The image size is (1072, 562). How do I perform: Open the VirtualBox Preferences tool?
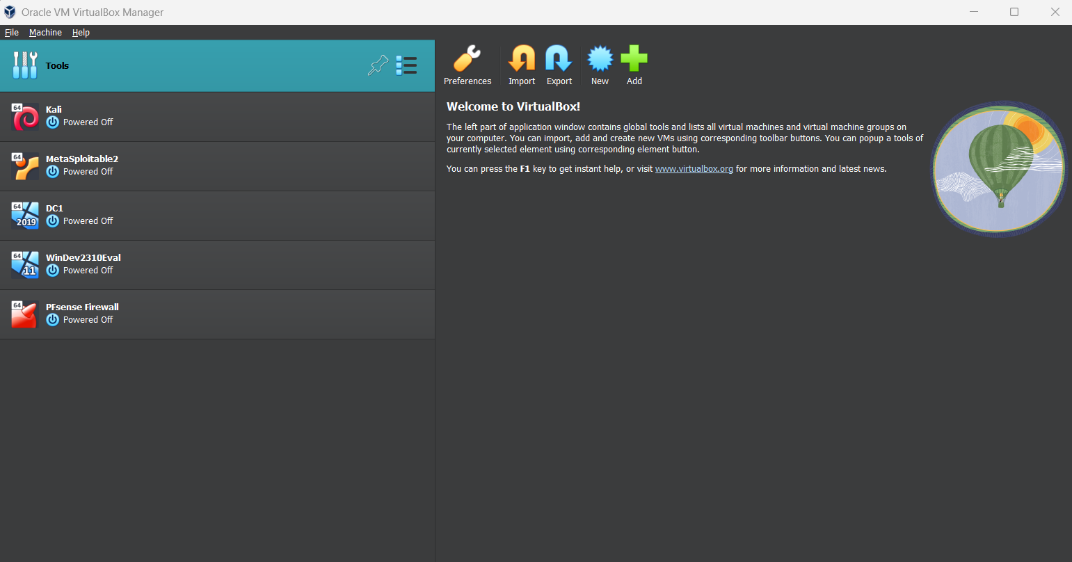[x=467, y=58]
